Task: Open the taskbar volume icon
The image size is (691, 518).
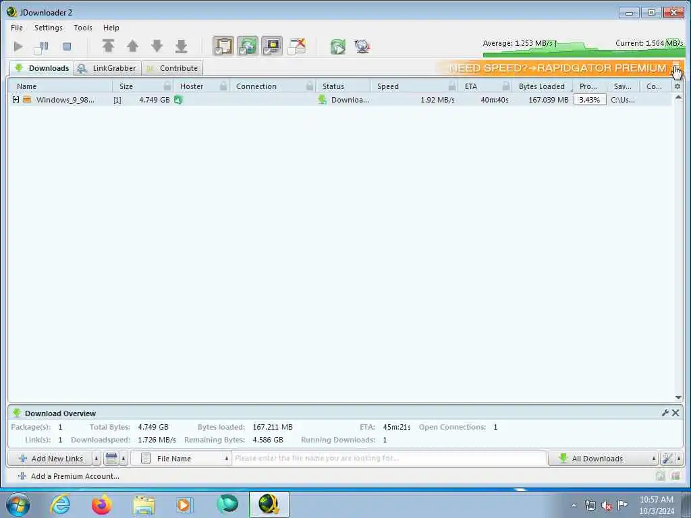Action: click(x=607, y=505)
